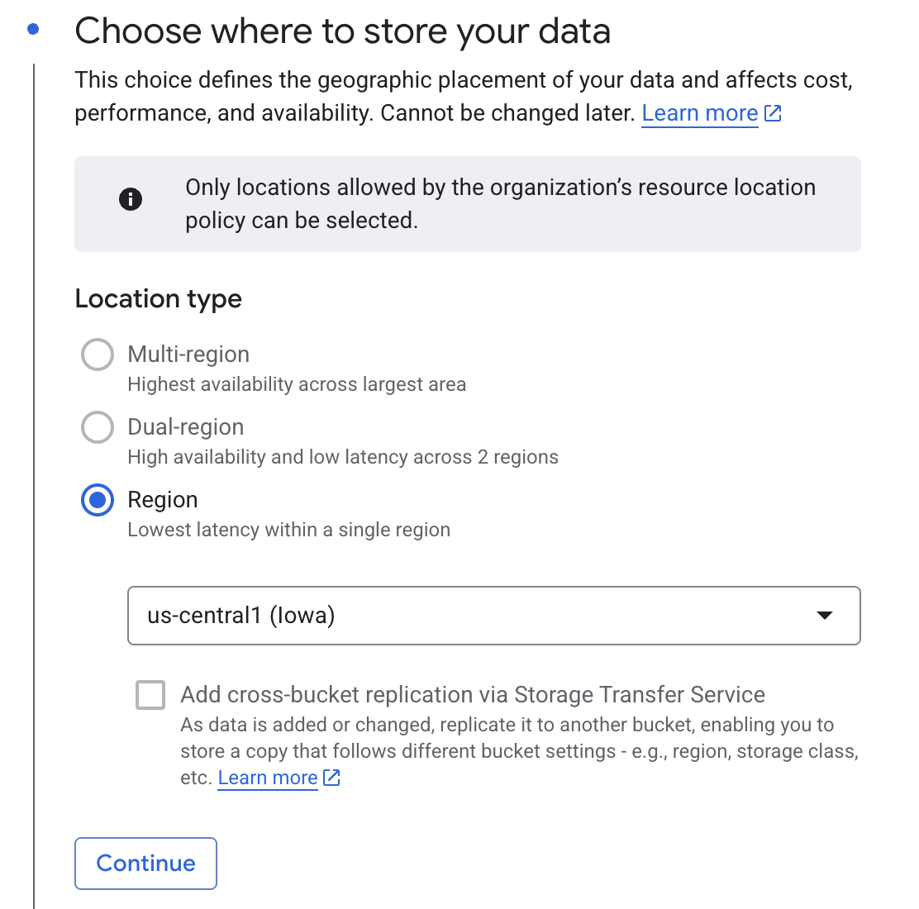919x909 pixels.
Task: Click the Multi-region label text
Action: [x=188, y=355]
